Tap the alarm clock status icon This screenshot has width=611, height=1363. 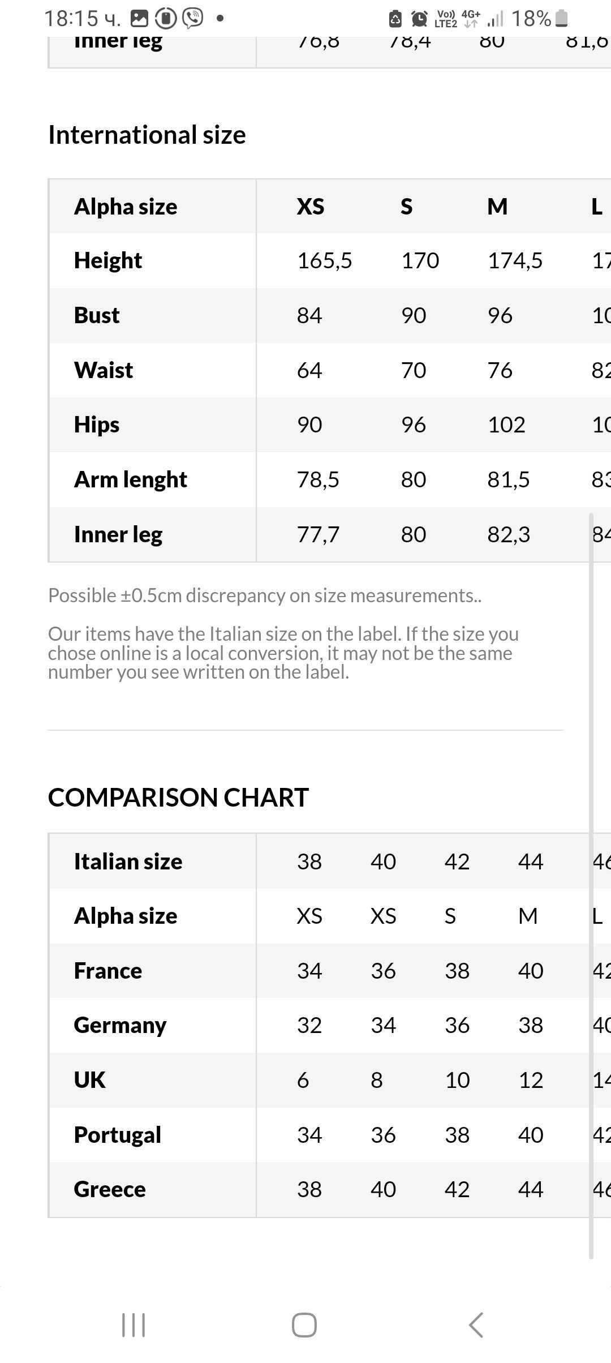click(x=419, y=19)
